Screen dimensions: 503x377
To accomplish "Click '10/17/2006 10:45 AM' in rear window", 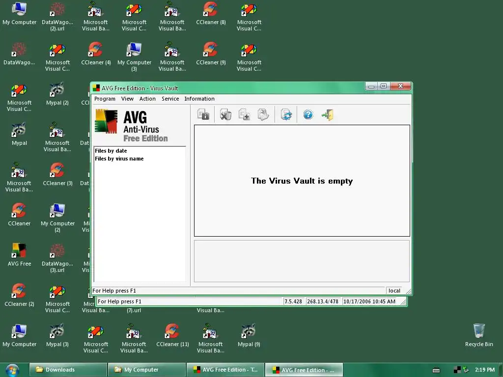I will (369, 301).
